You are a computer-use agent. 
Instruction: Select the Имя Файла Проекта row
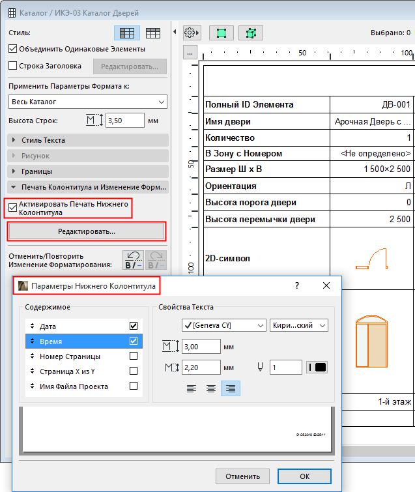(84, 386)
